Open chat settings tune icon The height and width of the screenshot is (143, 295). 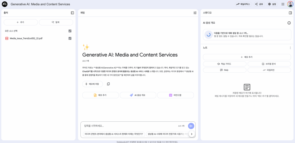click(x=195, y=13)
